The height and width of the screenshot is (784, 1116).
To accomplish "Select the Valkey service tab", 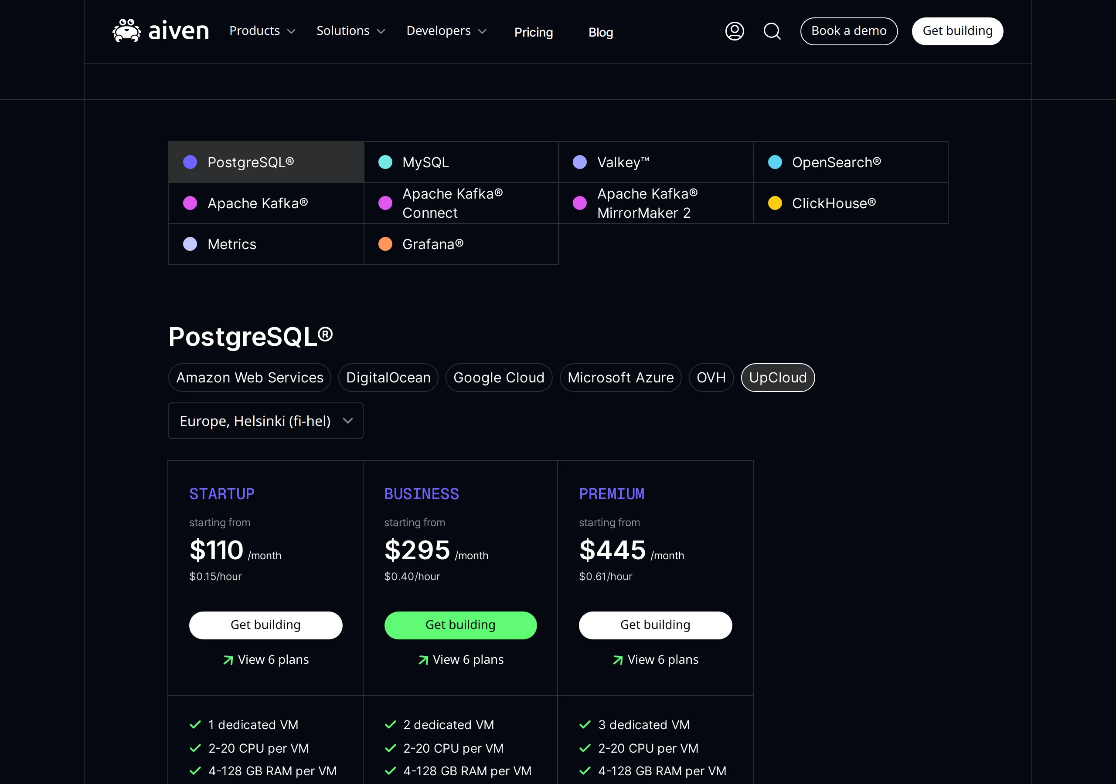I will pos(656,162).
